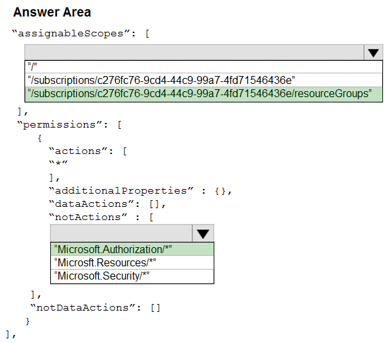Screen dimensions: 387x343
Task: Click the "notActions" key text
Action: [x=88, y=217]
